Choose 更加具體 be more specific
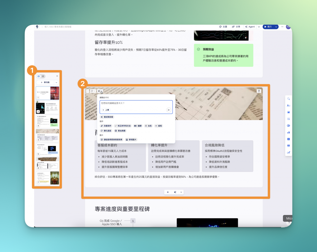This screenshot has width=317, height=252. click(x=120, y=131)
